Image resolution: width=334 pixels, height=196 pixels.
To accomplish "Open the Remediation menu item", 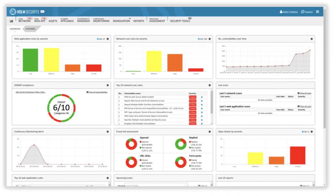I will (x=121, y=21).
